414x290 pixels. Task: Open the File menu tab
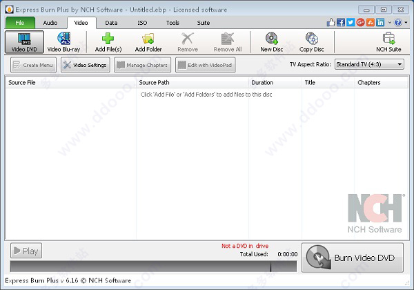tap(20, 23)
